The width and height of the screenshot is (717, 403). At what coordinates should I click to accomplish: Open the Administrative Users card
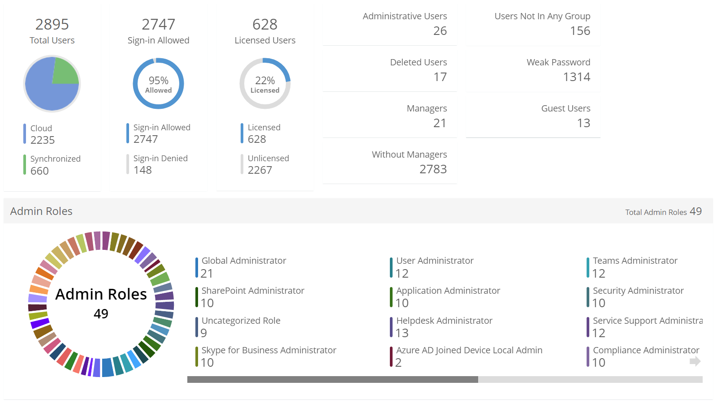coord(389,24)
